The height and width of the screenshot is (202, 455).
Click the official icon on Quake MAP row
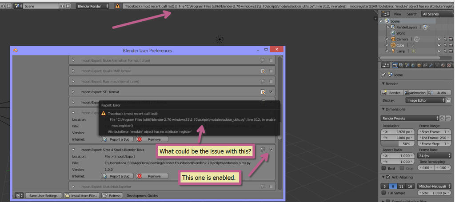tap(263, 71)
